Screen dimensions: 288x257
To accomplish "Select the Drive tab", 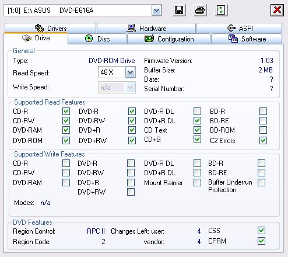I will pyautogui.click(x=36, y=38).
